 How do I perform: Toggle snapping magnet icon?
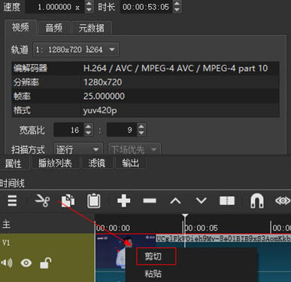(x=257, y=201)
